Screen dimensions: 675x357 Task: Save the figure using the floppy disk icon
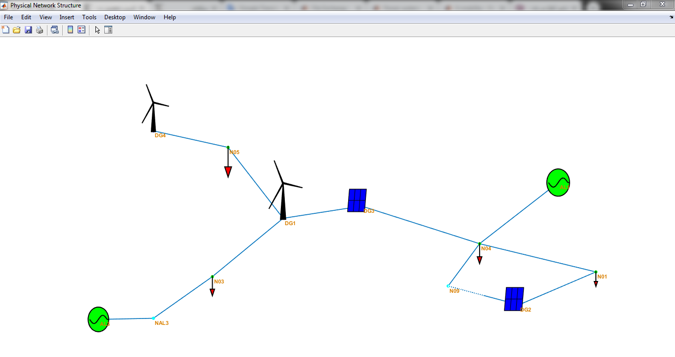click(x=28, y=30)
